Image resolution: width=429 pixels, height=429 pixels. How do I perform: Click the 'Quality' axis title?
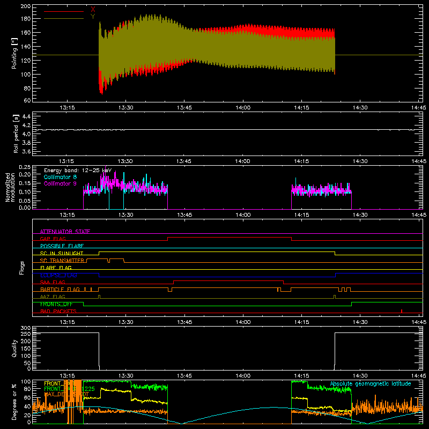tap(14, 348)
